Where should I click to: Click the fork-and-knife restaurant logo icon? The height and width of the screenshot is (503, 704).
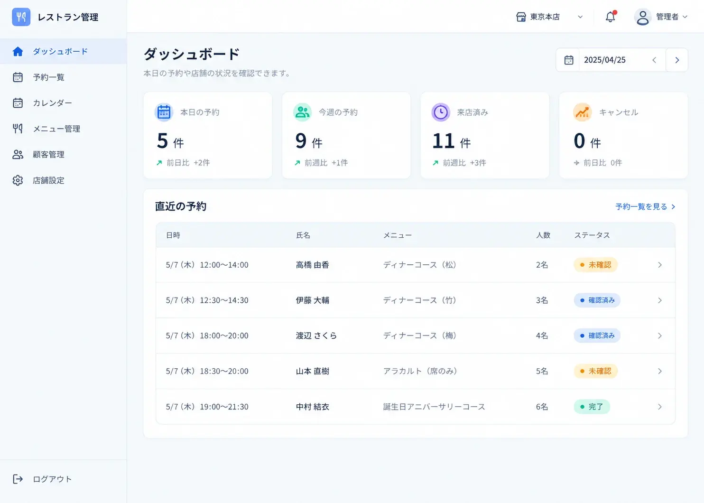pyautogui.click(x=21, y=17)
